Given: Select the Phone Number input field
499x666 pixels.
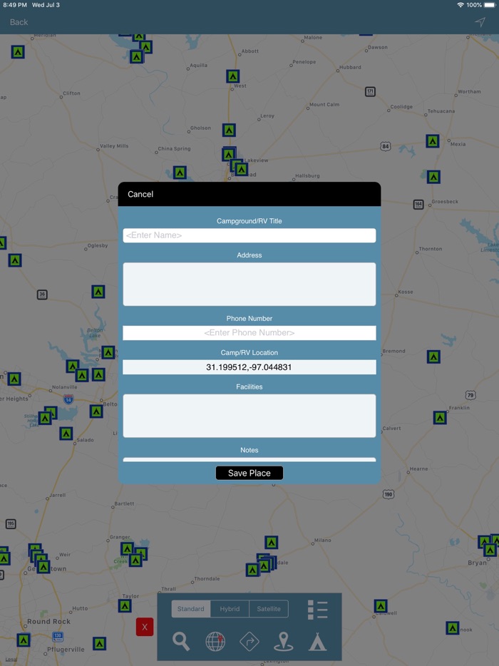Looking at the screenshot, I should pyautogui.click(x=249, y=333).
